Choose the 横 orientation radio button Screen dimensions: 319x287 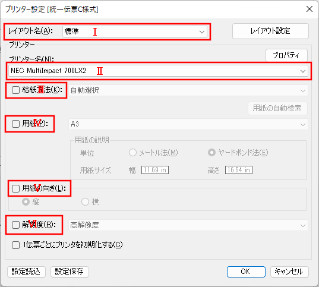point(85,201)
